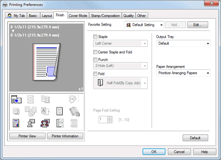The width and height of the screenshot is (221, 160).
Task: Click the Default reset button
Action: pos(195,138)
